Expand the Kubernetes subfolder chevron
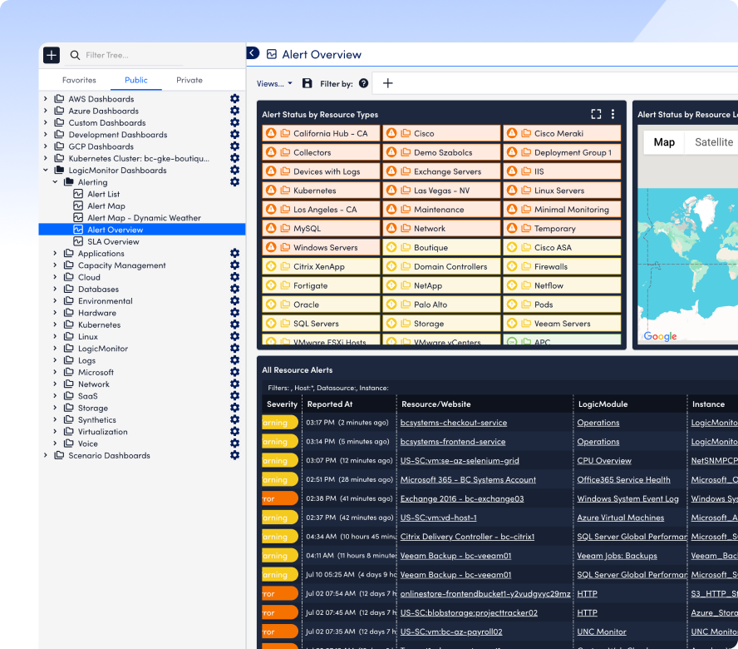This screenshot has height=649, width=738. (55, 324)
